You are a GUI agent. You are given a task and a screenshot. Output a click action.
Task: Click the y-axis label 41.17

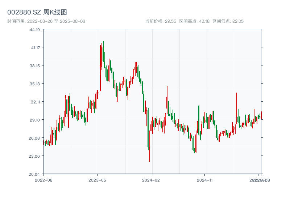tap(35, 48)
